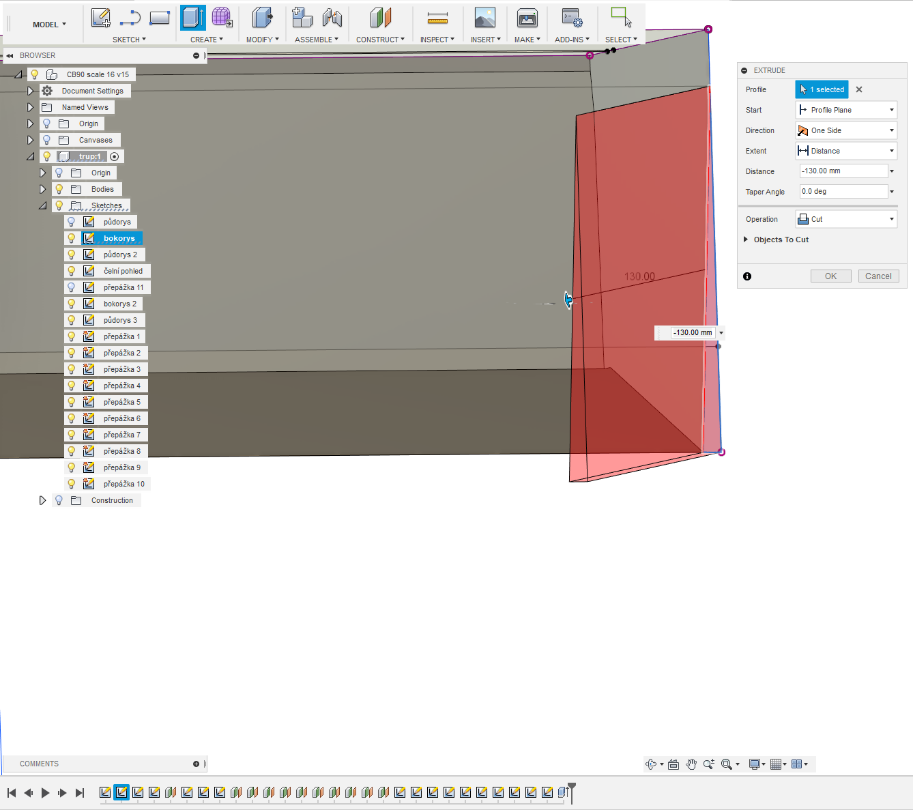Hide the přepážka 11 sketch via lightbulb
The image size is (913, 810).
pos(71,287)
